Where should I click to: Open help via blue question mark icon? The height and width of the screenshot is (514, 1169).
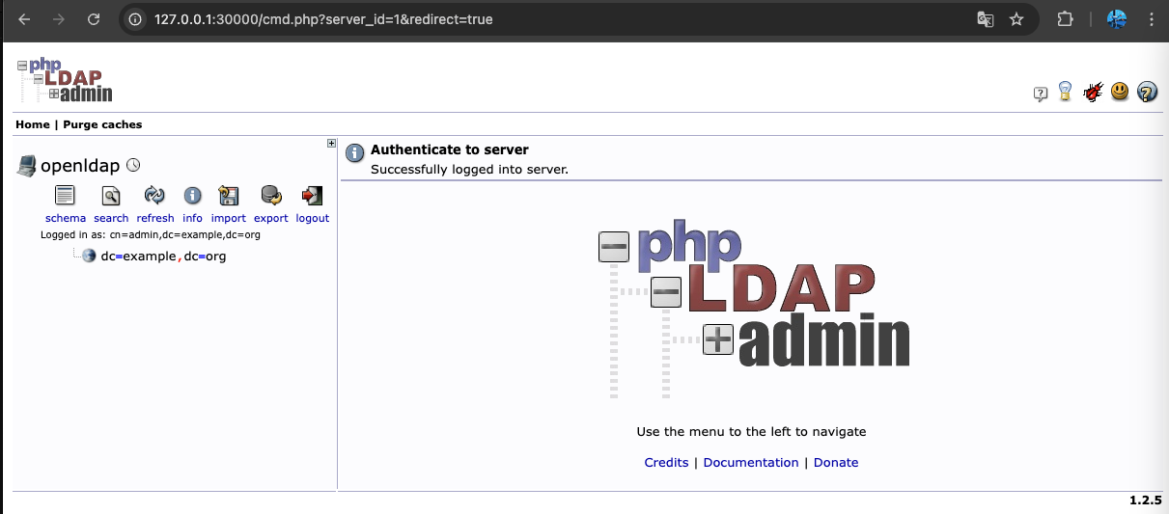click(1147, 92)
